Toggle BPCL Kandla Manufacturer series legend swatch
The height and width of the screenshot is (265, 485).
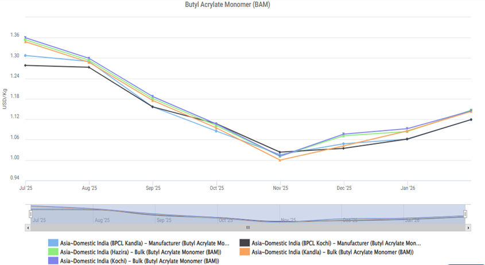coord(53,243)
